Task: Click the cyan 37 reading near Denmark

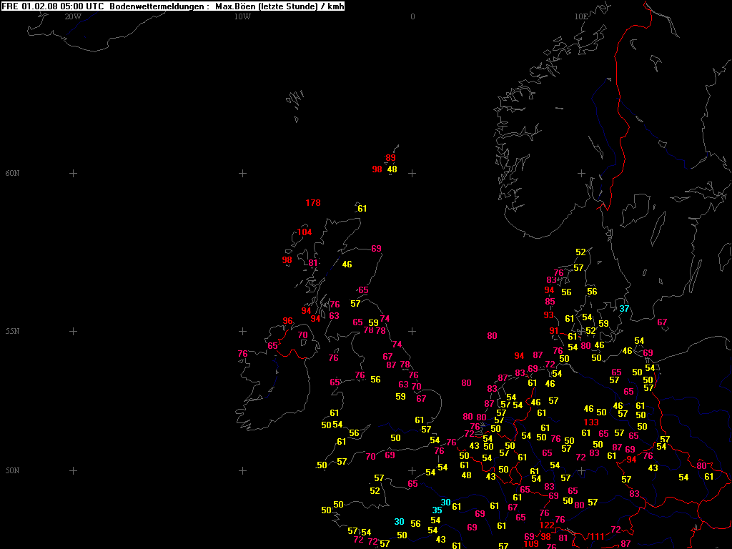Action: coord(624,309)
